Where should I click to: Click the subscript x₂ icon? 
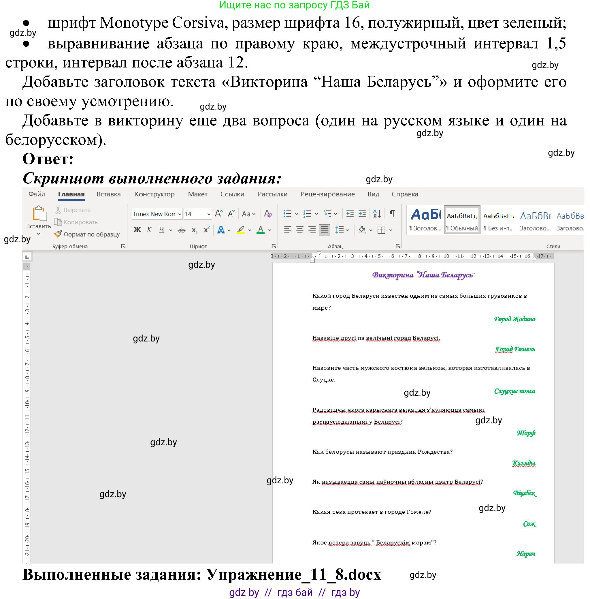coord(195,230)
